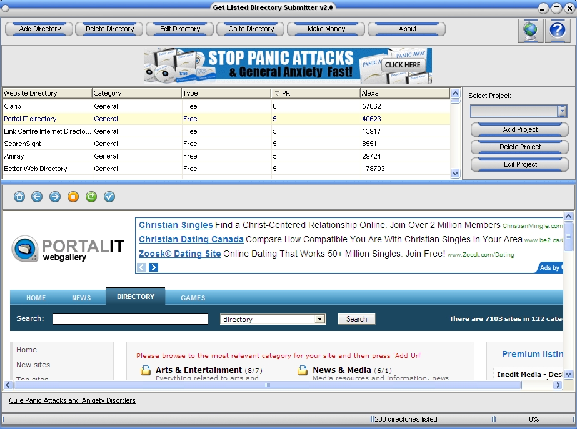Refresh the page with the green reload icon
This screenshot has width=577, height=429.
[91, 197]
